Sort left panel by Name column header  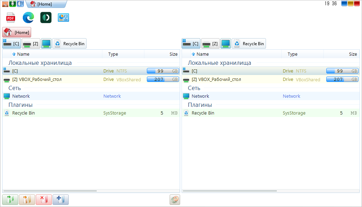pos(23,54)
